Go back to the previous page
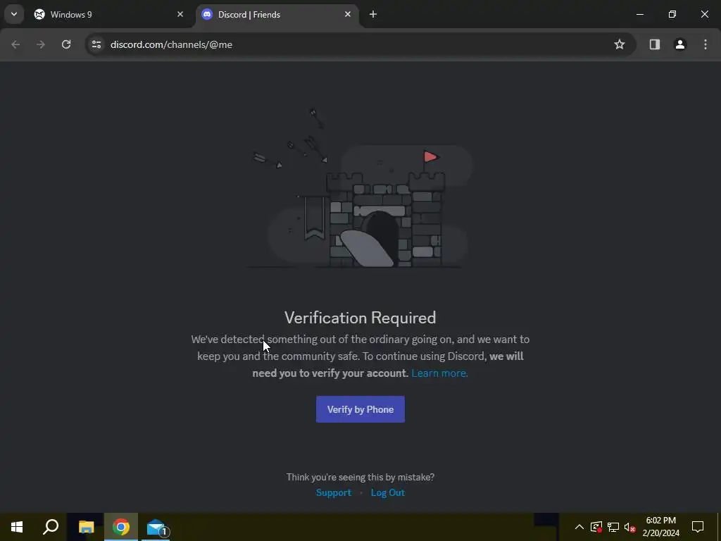Screen dimensions: 721x541 point(15,44)
